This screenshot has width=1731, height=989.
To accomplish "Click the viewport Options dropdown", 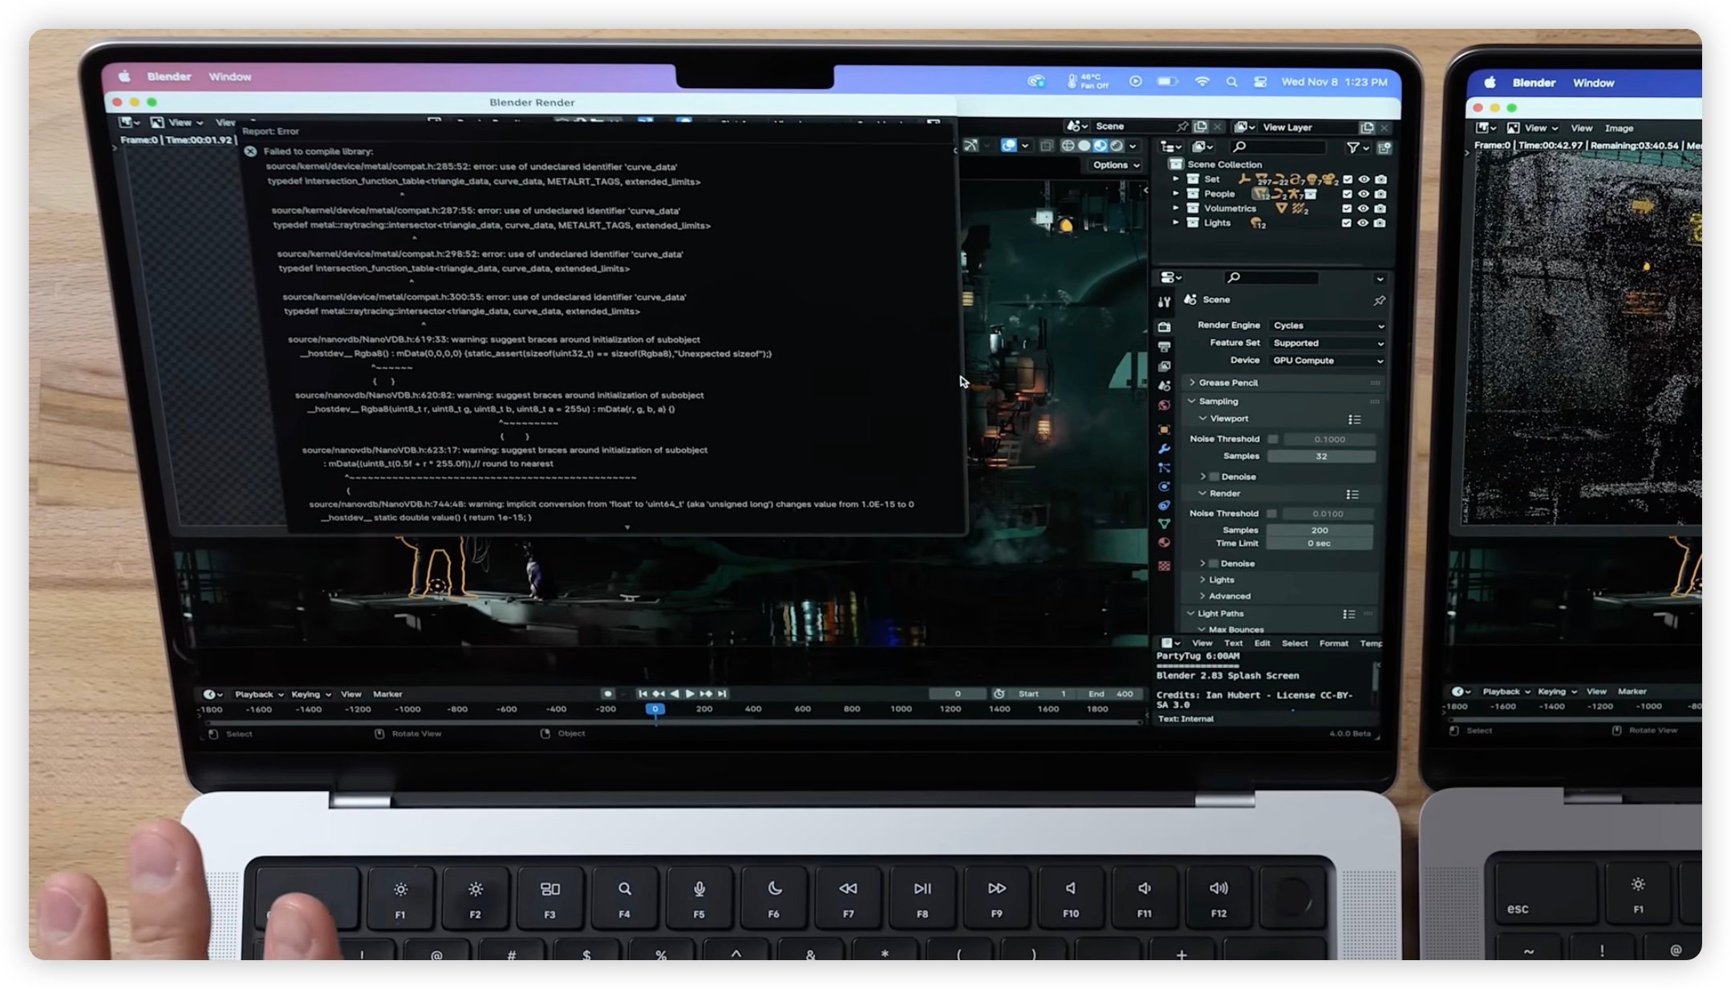I will [1116, 165].
